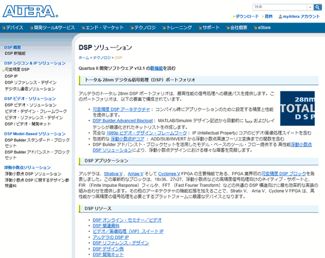Open 可変精度 DSP アーキテクチャ link
The height and width of the screenshot is (258, 325).
point(121,109)
